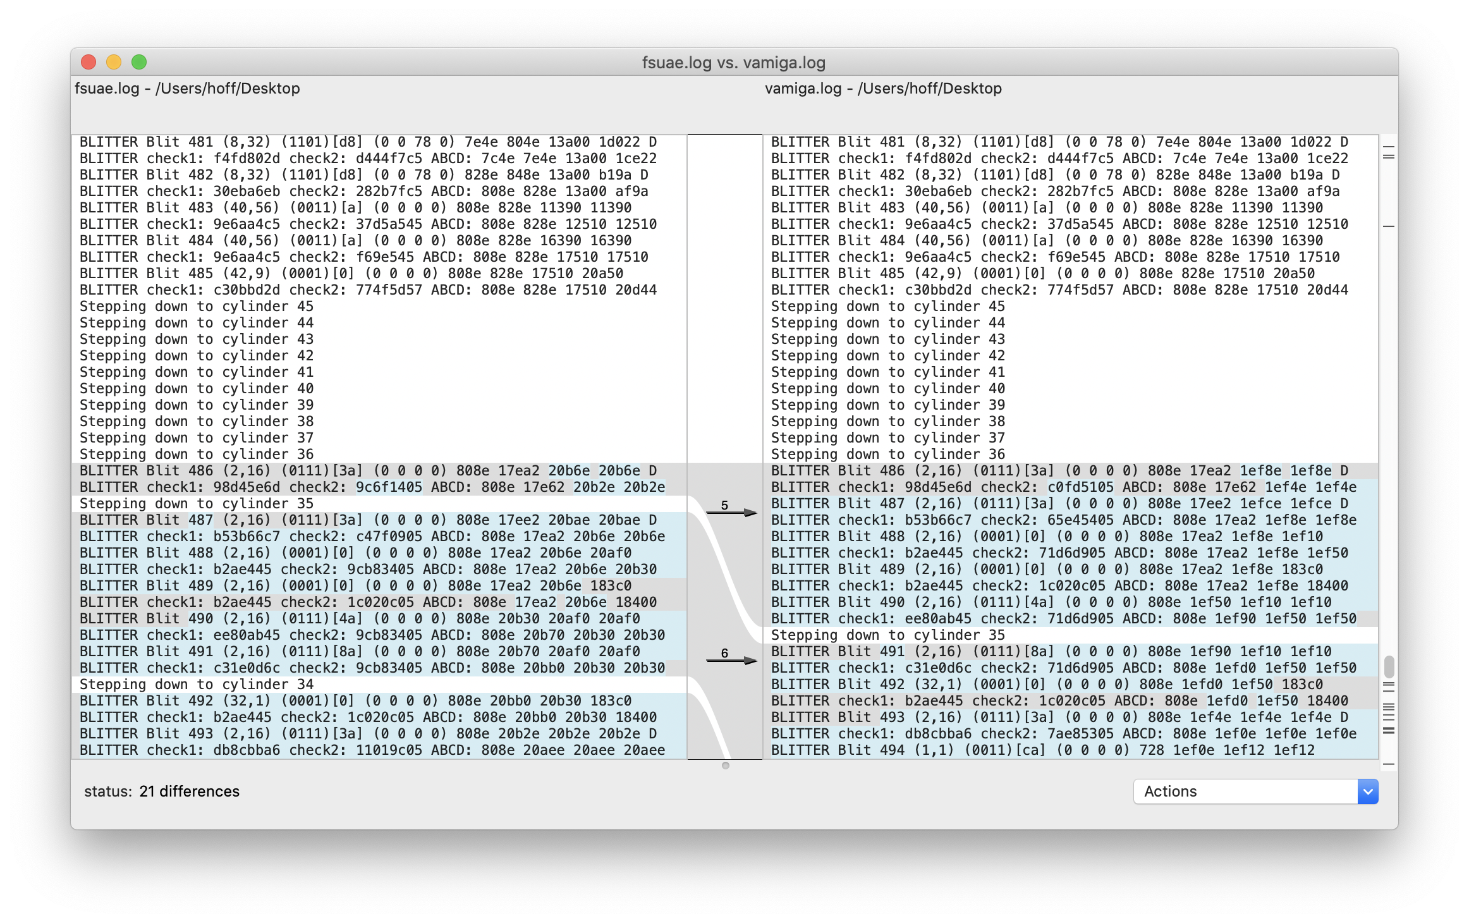The image size is (1469, 923).
Task: Select 'check1: 30eba6eb' line in left pane
Action: tap(364, 192)
